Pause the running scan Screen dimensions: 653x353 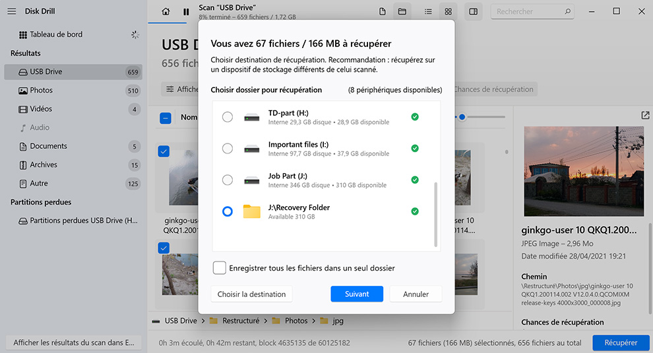[186, 12]
